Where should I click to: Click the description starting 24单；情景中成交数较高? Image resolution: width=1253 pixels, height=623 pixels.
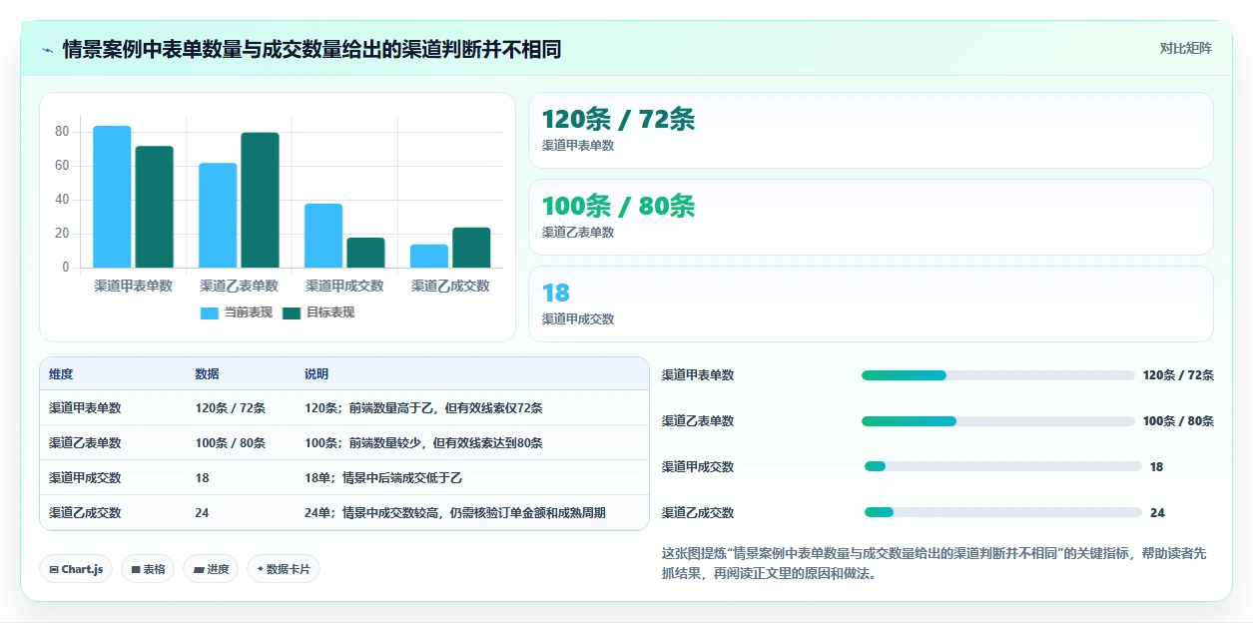455,513
